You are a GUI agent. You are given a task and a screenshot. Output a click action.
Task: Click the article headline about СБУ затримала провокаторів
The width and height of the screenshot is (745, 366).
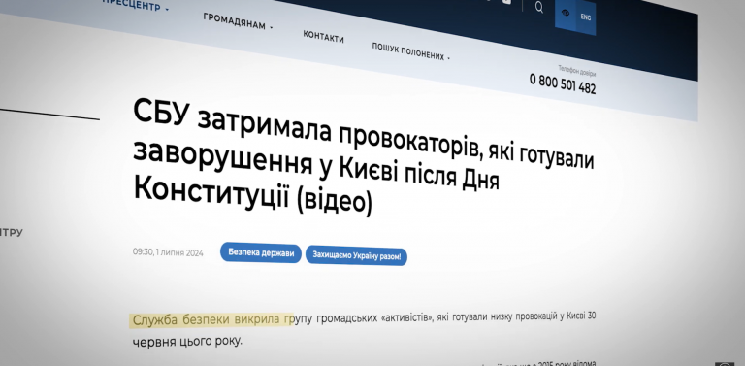[364, 158]
